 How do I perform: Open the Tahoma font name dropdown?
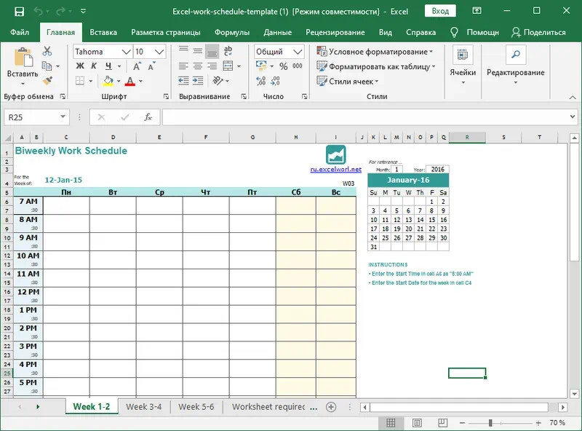click(x=126, y=52)
